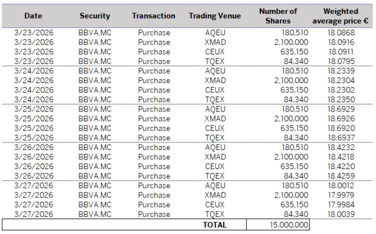
Task: Click the price cell 18.6929
Action: [x=340, y=109]
